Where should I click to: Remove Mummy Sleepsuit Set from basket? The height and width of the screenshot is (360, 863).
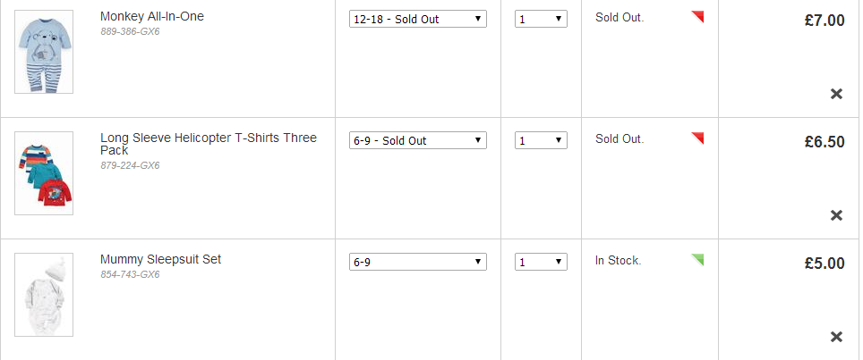point(836,337)
